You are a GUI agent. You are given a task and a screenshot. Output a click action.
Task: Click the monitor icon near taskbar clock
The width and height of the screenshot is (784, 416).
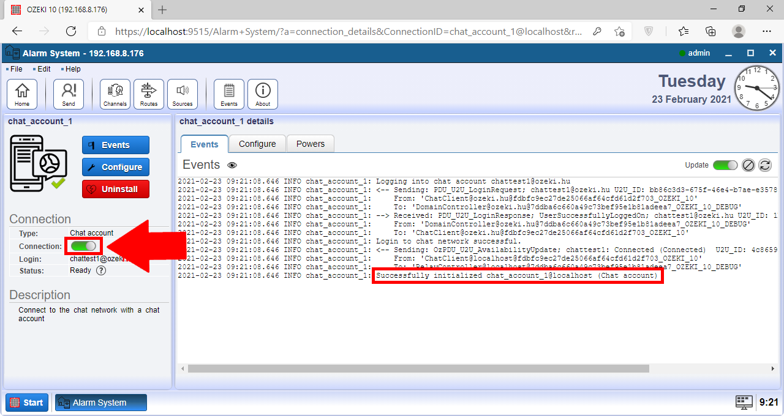pos(744,402)
